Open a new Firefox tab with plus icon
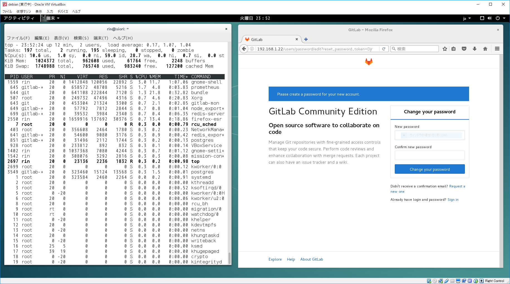 tap(306, 39)
